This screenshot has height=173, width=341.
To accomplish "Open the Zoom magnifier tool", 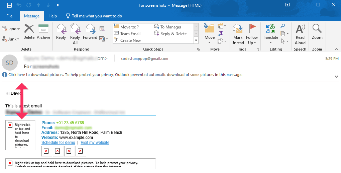I will tap(317, 32).
